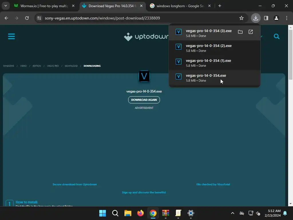Viewport: 293px width, 220px height.
Task: Click the Uptodown logo
Action: click(x=146, y=37)
